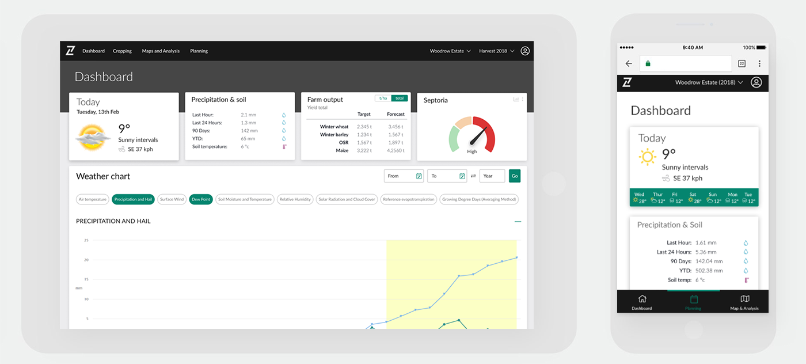Expand Woodrow Estate (2018) selector on mobile
The width and height of the screenshot is (806, 364).
(709, 82)
